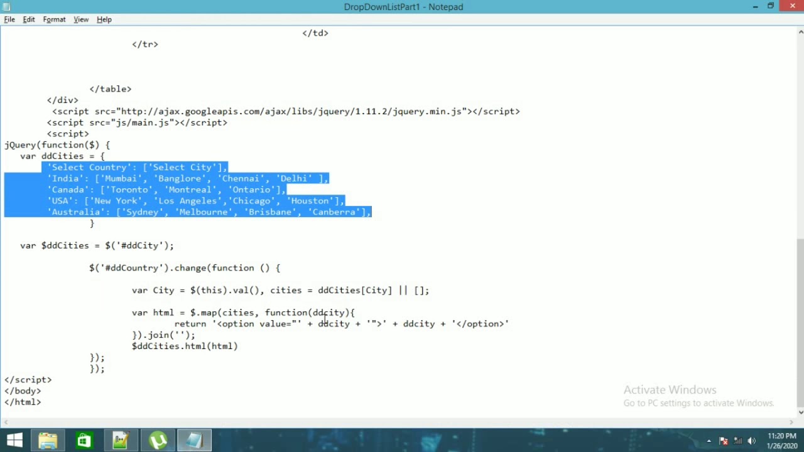Click the closing </table> tag

[111, 89]
